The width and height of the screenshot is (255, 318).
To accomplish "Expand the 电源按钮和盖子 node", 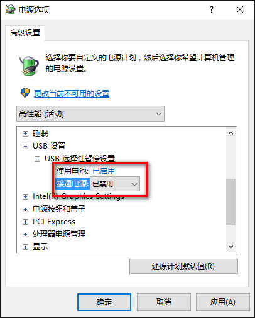I will tap(25, 209).
